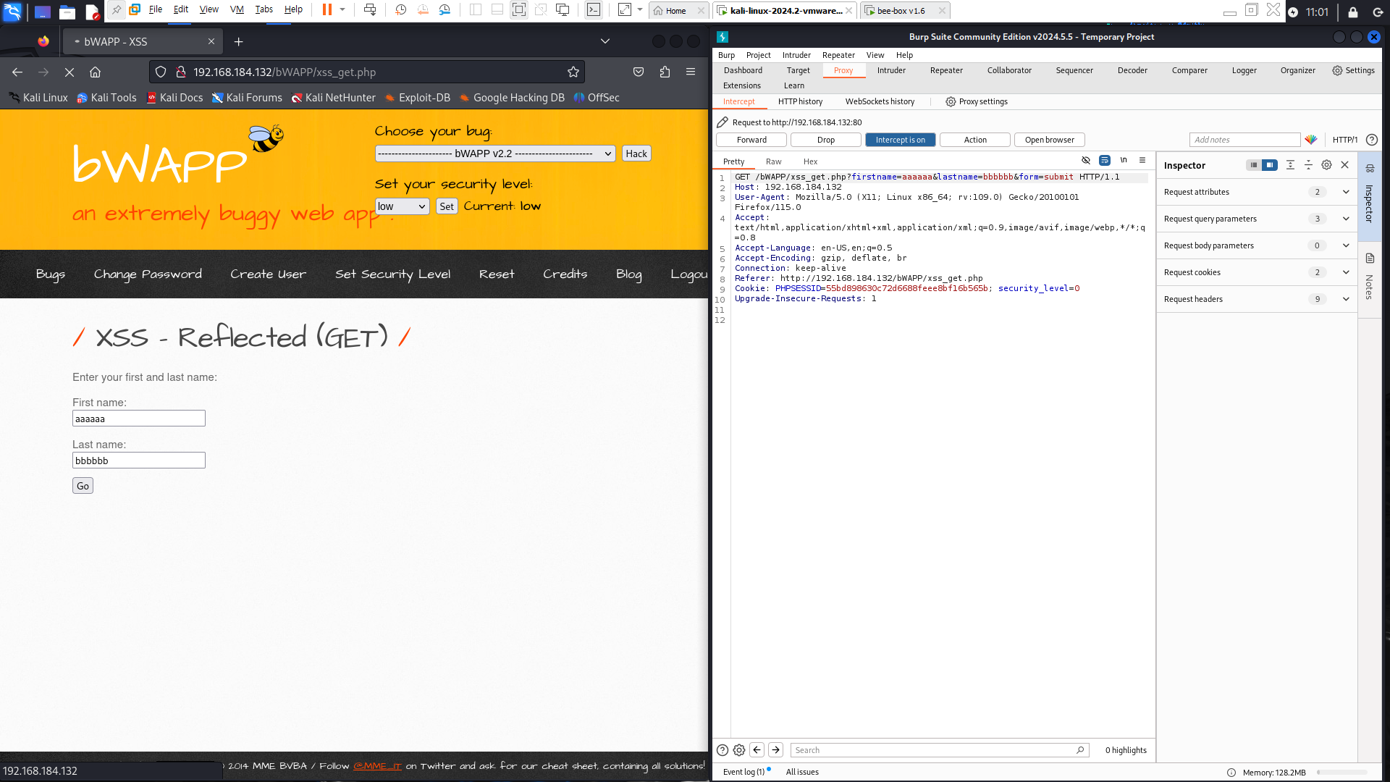Toggle the show non-printable characters icon
The height and width of the screenshot is (782, 1390).
coord(1124,161)
